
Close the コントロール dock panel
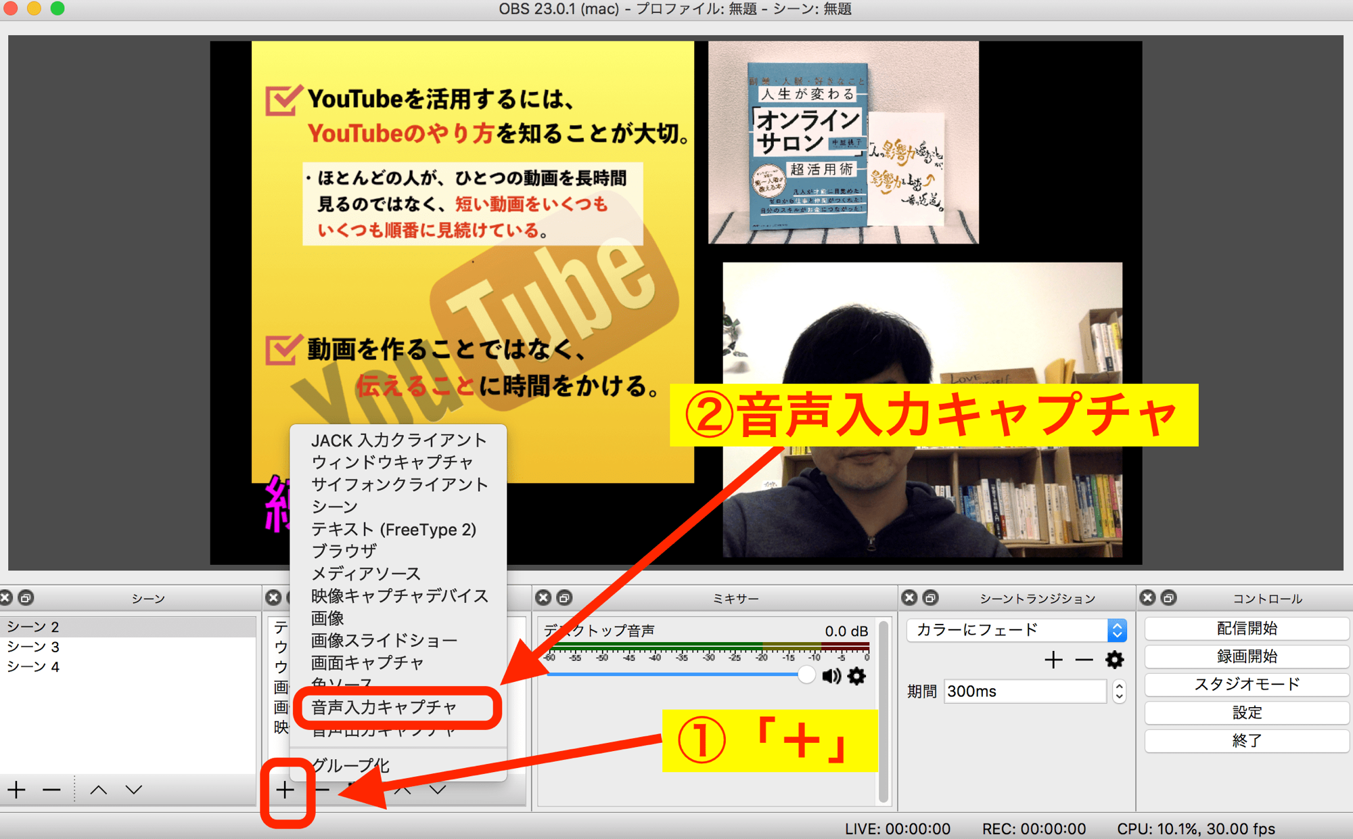(x=1147, y=597)
